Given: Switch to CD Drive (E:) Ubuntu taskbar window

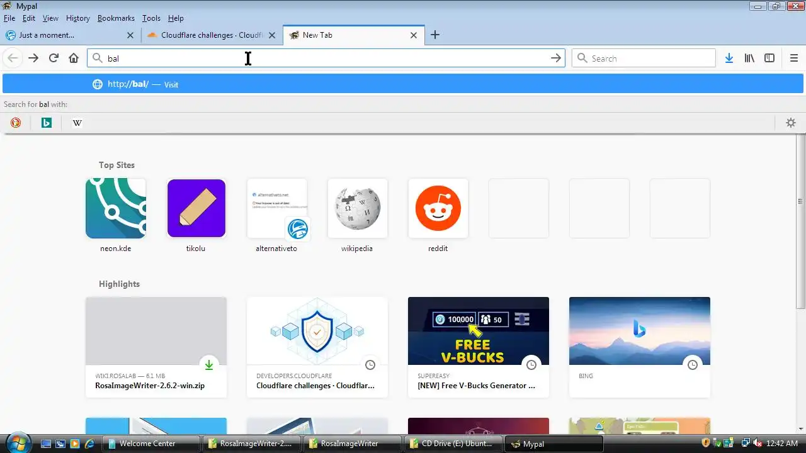Looking at the screenshot, I should click(453, 444).
